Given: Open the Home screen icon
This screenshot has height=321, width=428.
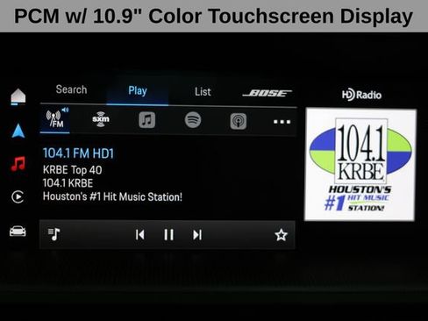Looking at the screenshot, I should click(18, 96).
